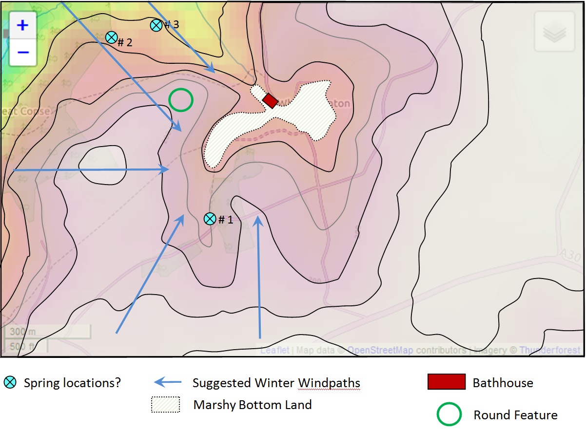586x430 pixels.
Task: Select spring marker #1
Action: click(x=210, y=219)
